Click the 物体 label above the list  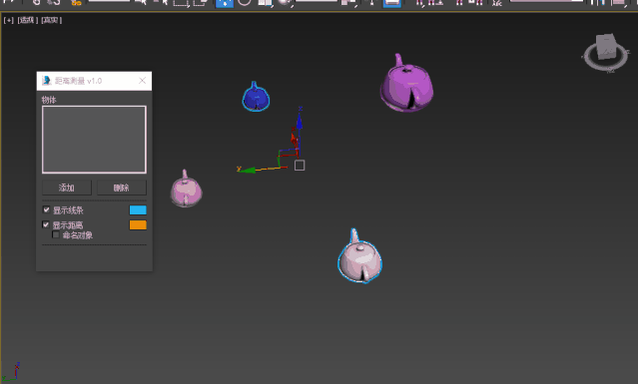pyautogui.click(x=49, y=100)
